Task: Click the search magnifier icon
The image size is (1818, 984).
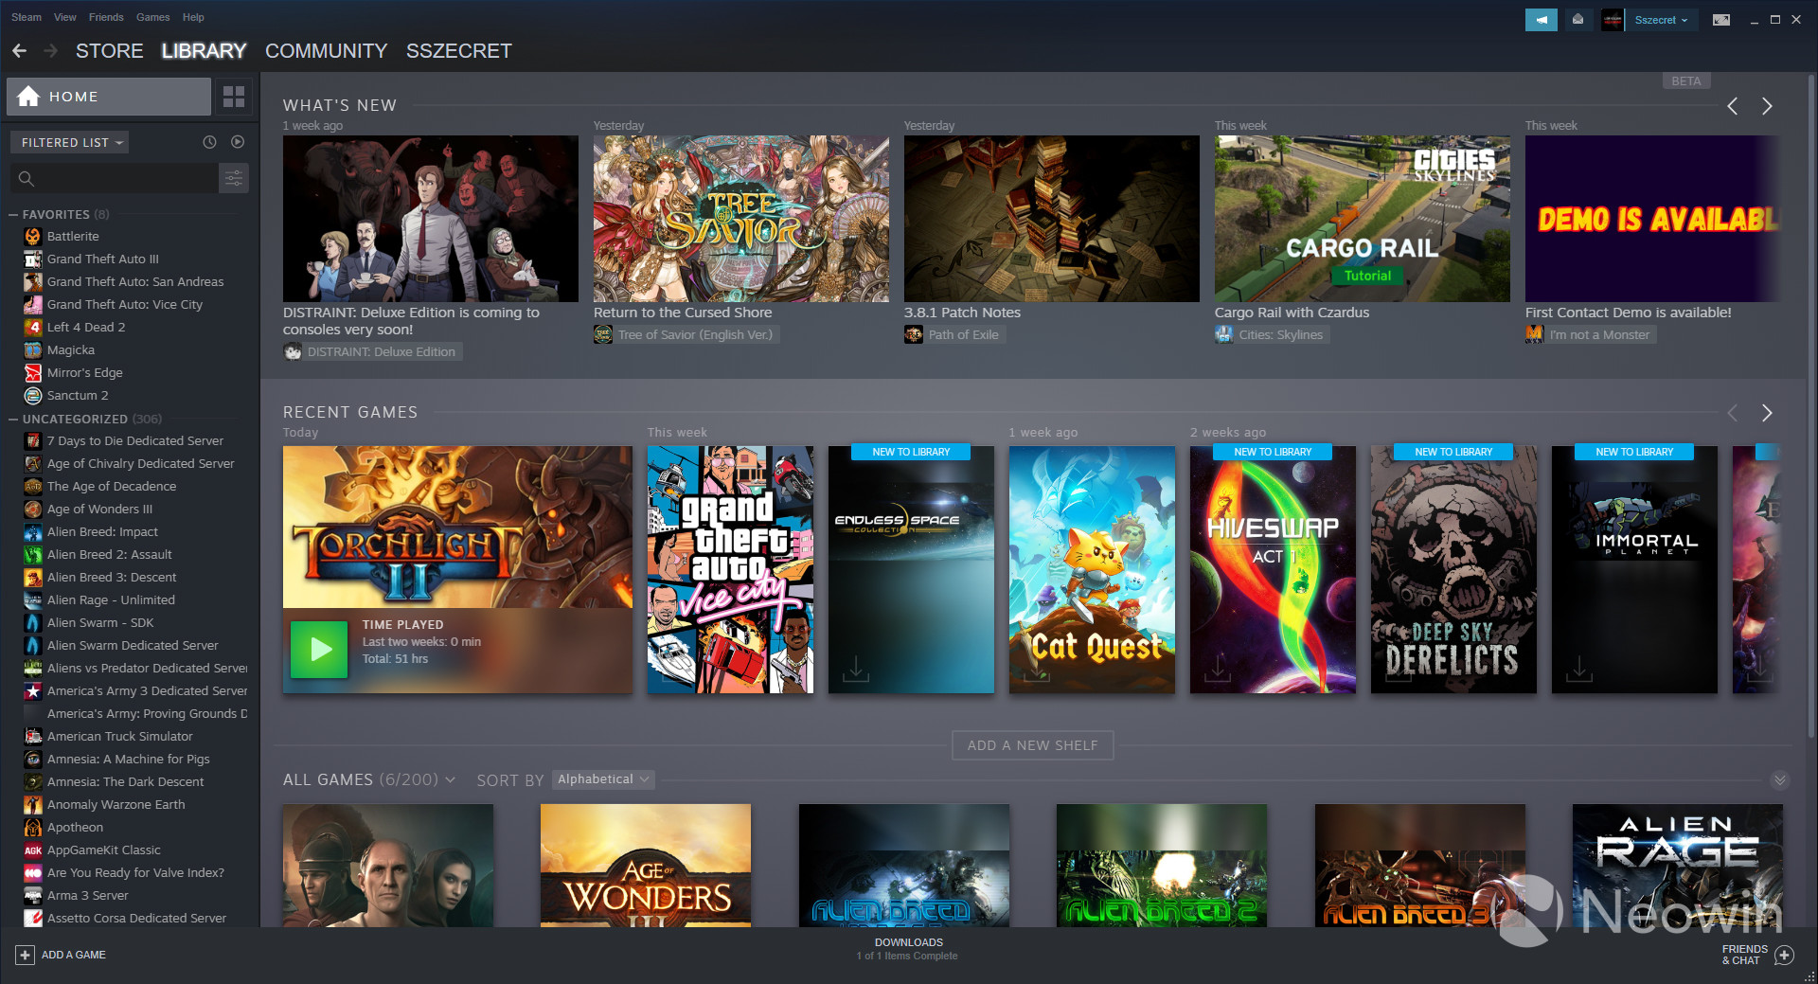Action: point(27,178)
